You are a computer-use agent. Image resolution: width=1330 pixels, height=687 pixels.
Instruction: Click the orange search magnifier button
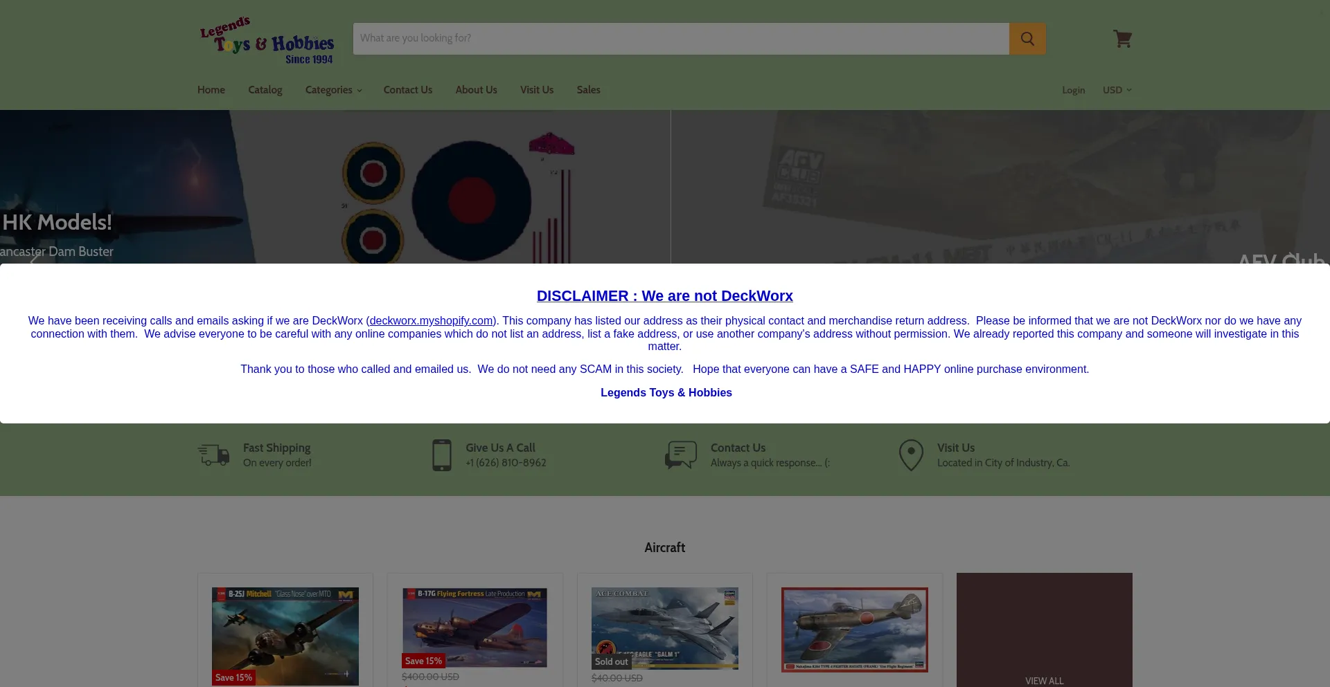coord(1027,39)
